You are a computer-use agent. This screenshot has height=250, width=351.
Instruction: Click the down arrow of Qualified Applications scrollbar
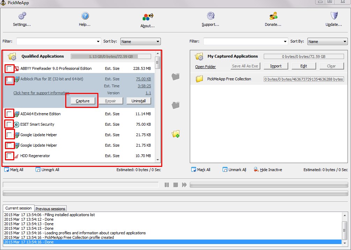(x=158, y=160)
